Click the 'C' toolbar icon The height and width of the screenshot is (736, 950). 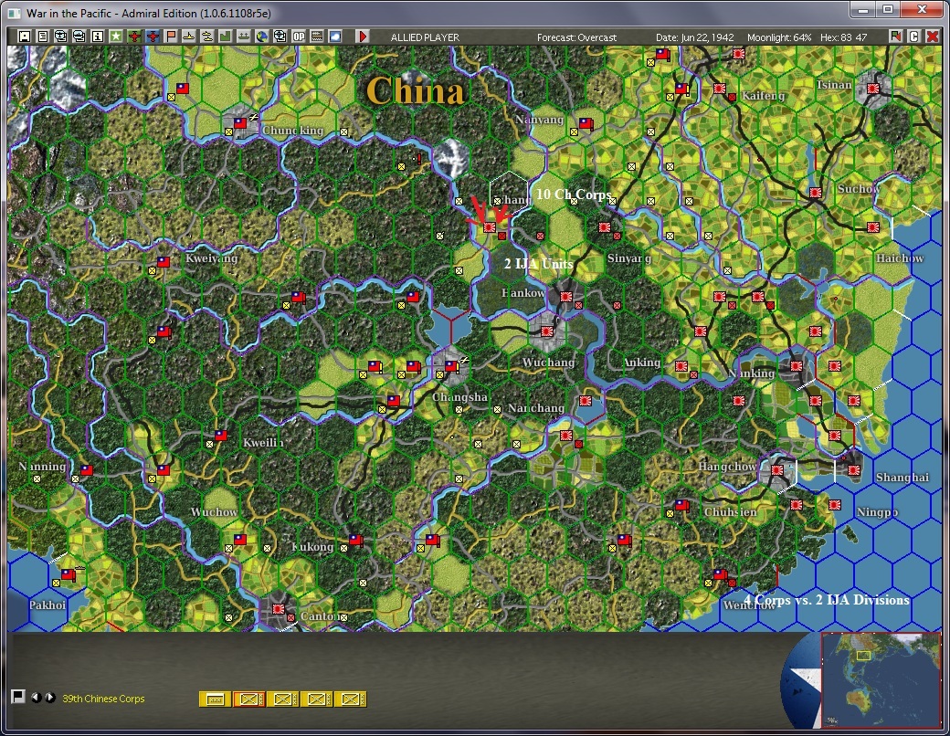click(x=914, y=37)
